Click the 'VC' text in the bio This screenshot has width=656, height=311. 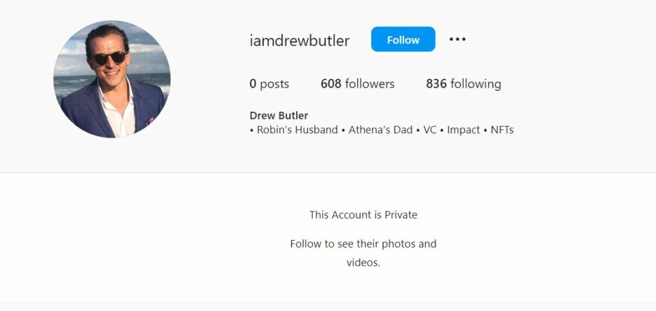tap(430, 130)
